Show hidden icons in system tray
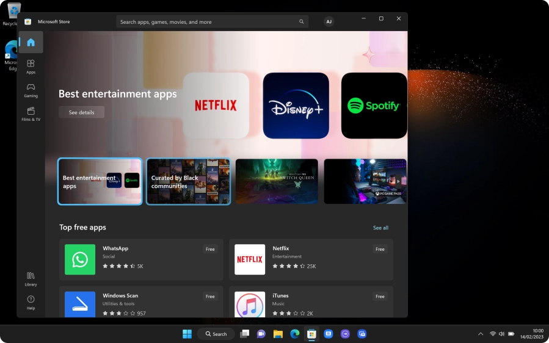 point(480,334)
